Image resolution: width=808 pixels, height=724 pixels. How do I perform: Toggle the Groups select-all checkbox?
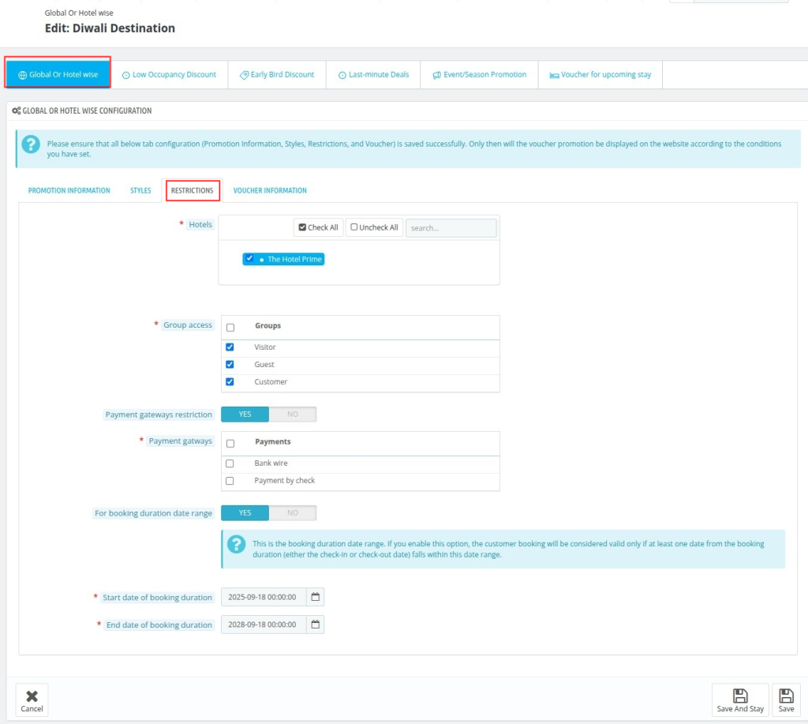pos(230,328)
